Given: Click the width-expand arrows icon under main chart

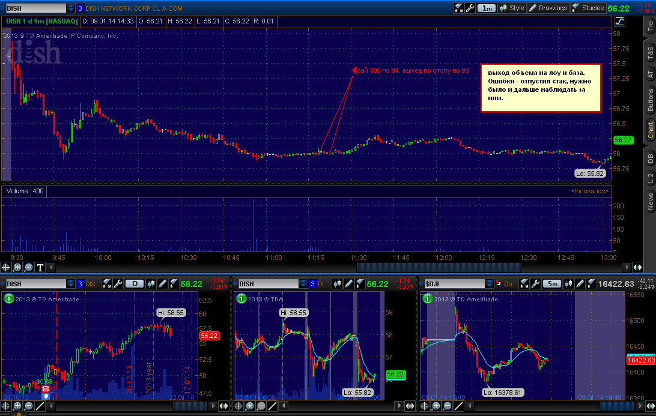Looking at the screenshot, I should point(637,267).
